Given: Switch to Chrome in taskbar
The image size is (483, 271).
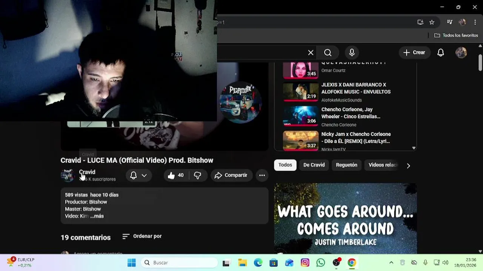Looking at the screenshot, I should click(x=352, y=263).
